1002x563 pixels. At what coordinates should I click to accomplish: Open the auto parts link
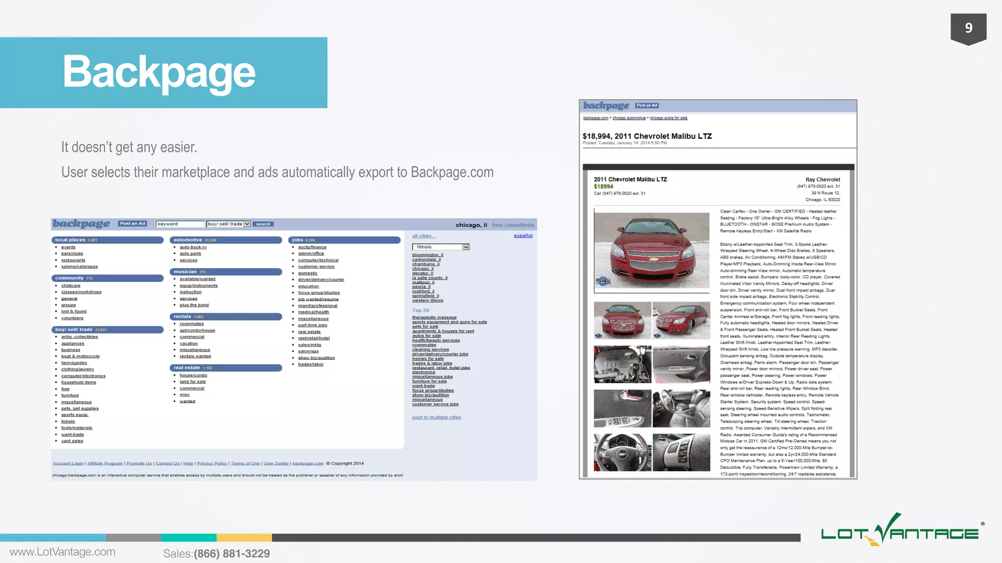coord(190,254)
